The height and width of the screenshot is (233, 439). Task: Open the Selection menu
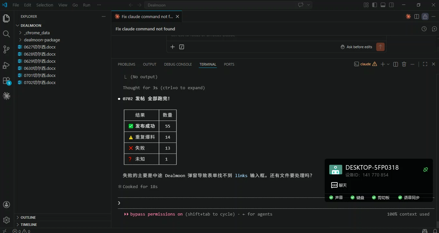pyautogui.click(x=45, y=5)
